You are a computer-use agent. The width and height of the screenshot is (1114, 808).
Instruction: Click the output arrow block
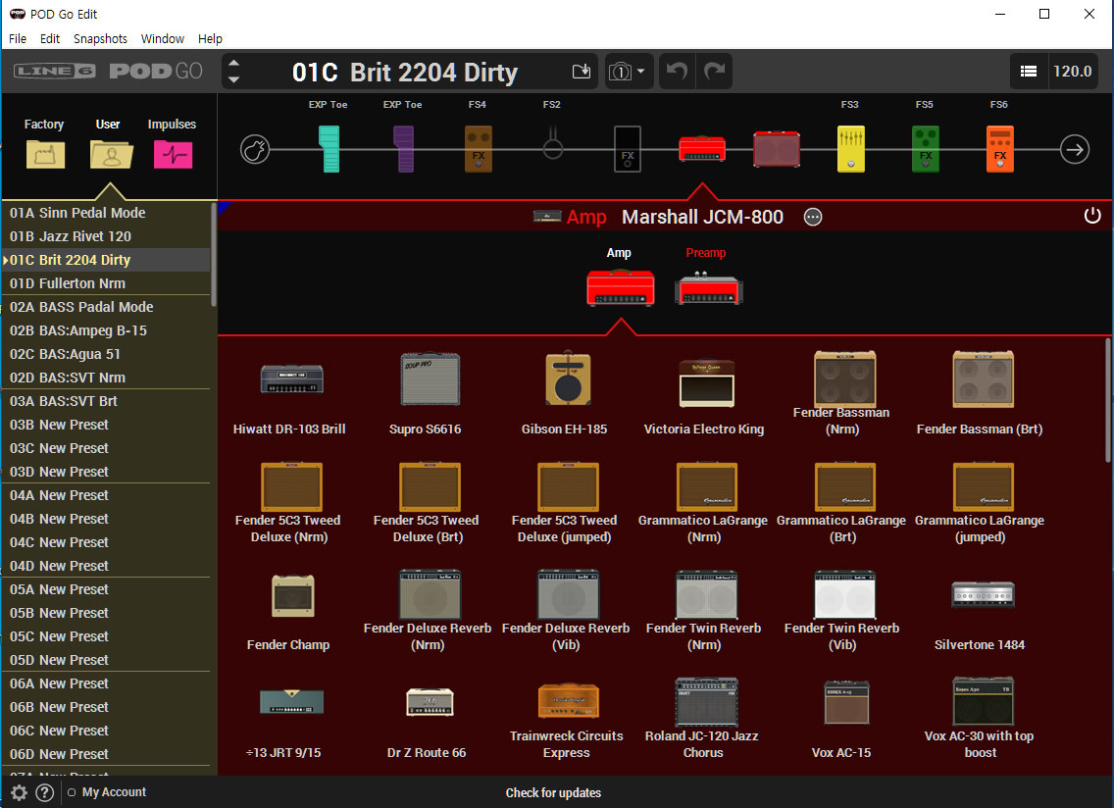1074,149
